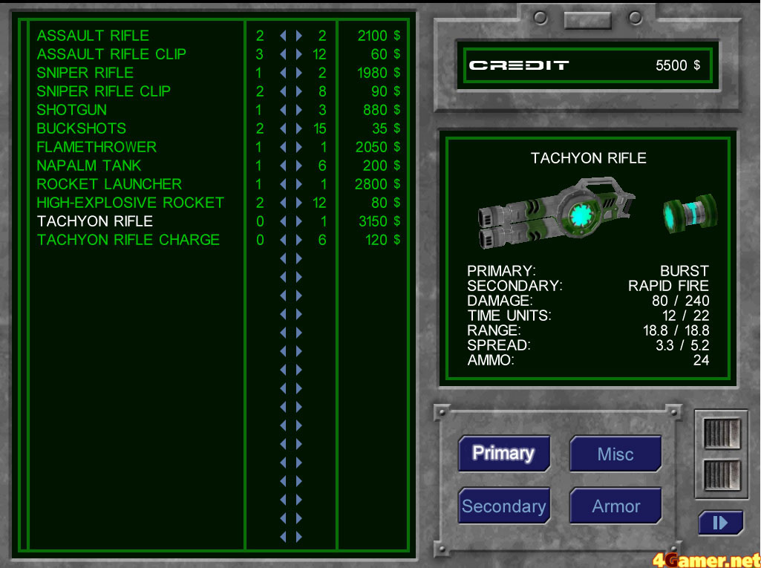This screenshot has height=568, width=761.
Task: Select SNIPER RIFLE CLIP item
Action: coord(103,91)
